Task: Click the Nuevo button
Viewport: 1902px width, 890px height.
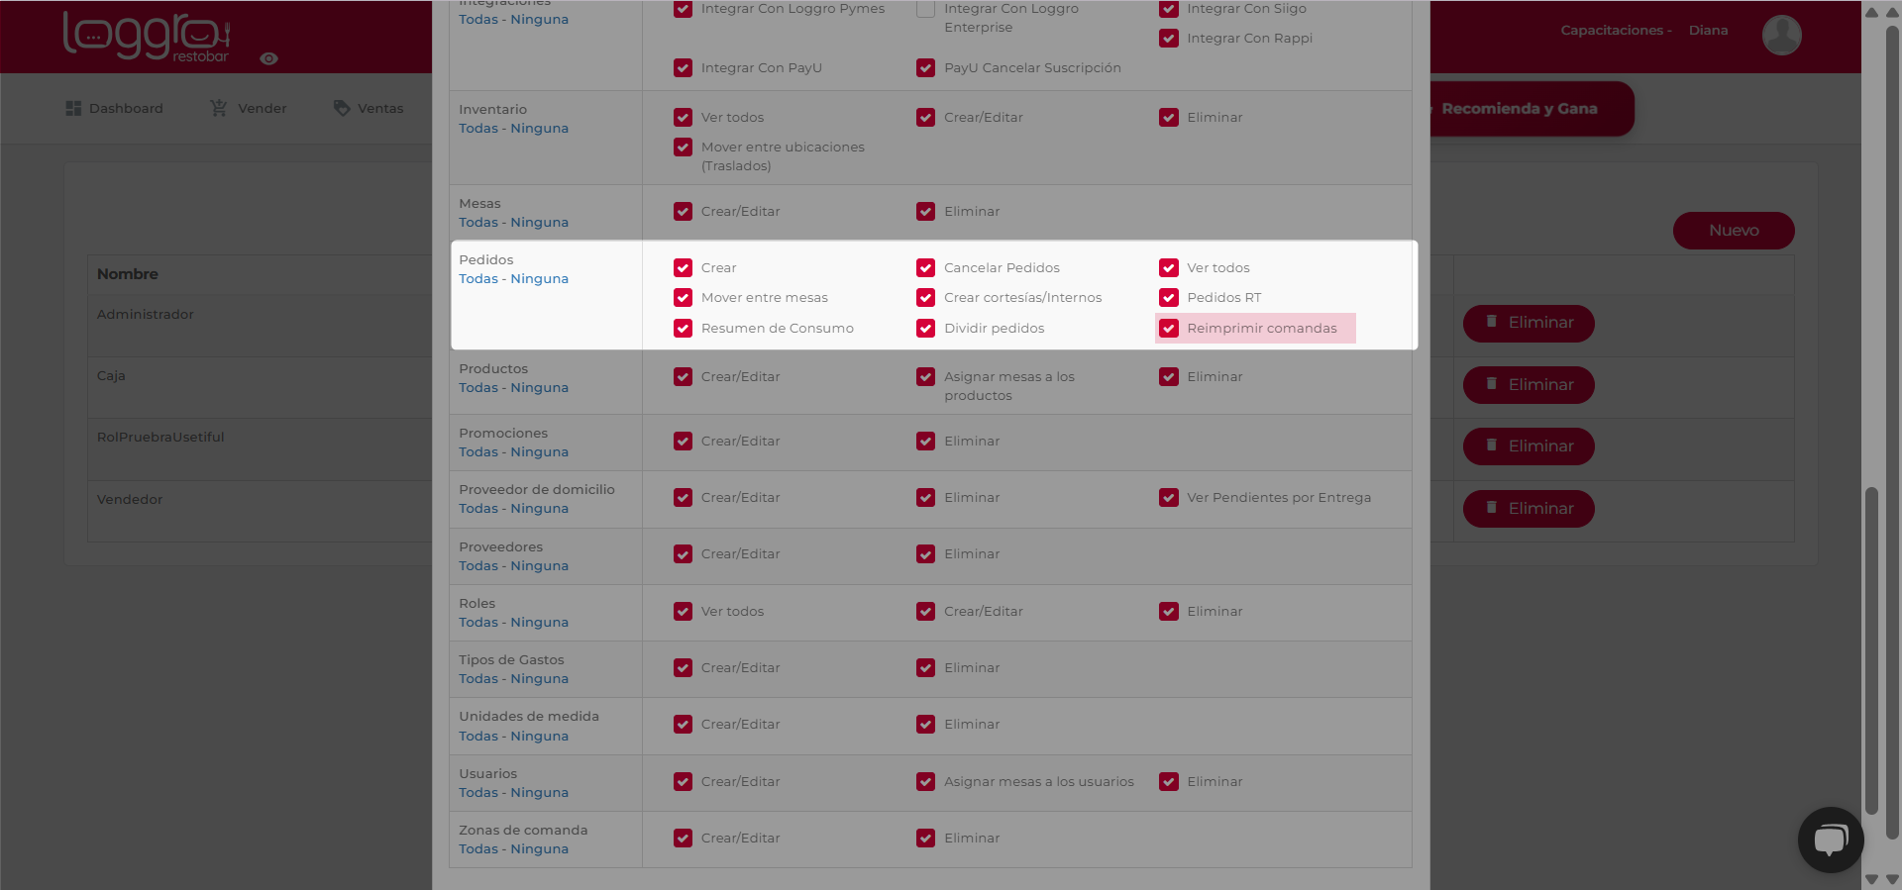Action: 1734,231
